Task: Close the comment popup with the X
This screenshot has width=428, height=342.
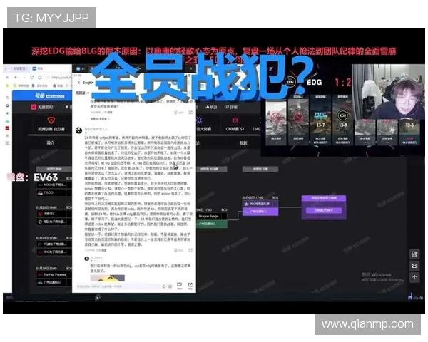Action: [190, 68]
